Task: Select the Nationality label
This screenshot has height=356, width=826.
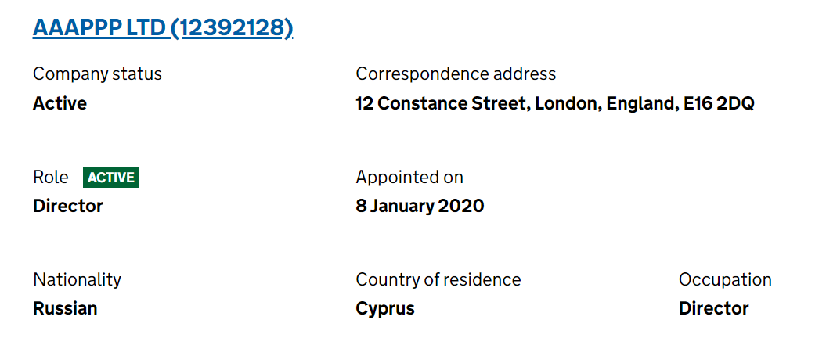Action: click(77, 279)
